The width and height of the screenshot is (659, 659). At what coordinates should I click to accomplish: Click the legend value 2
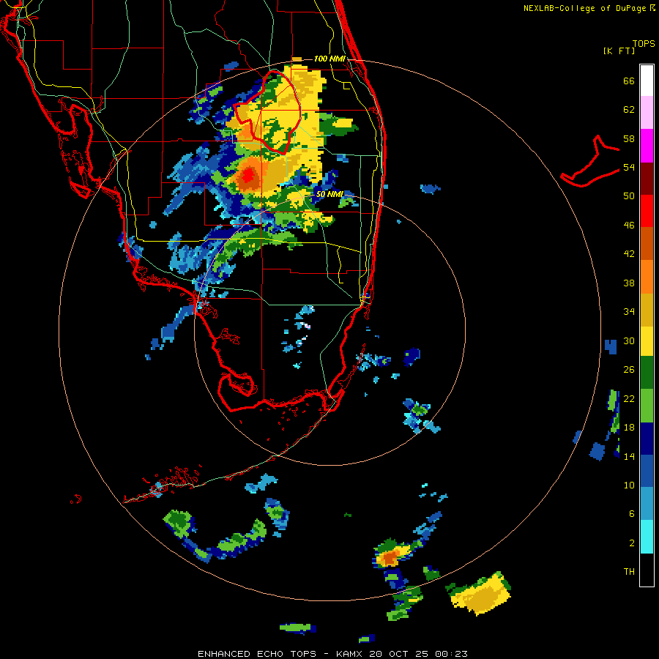point(632,543)
